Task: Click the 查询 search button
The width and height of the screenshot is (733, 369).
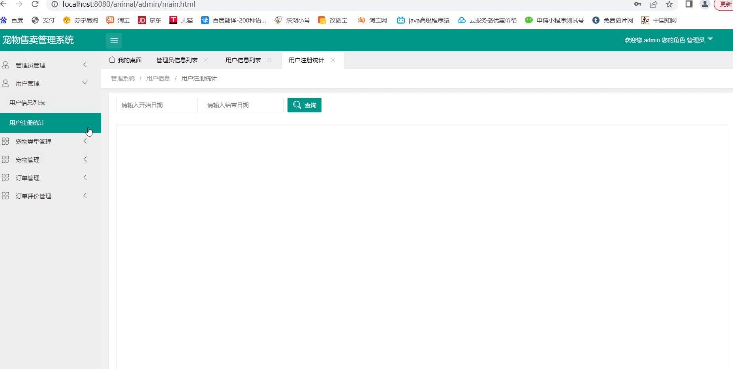Action: coord(304,105)
